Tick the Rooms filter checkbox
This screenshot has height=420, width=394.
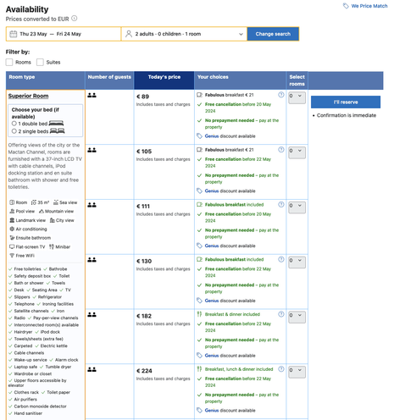(9, 62)
